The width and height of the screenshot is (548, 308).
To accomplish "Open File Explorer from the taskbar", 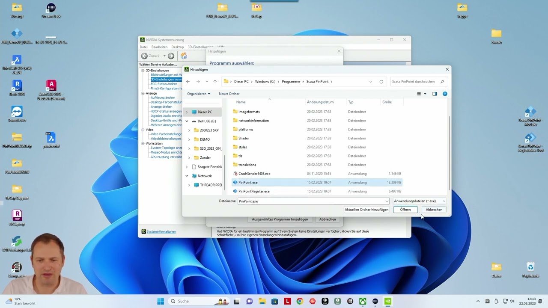I will 262,301.
